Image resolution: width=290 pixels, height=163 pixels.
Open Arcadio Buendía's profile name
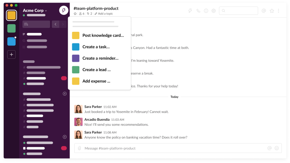click(97, 120)
